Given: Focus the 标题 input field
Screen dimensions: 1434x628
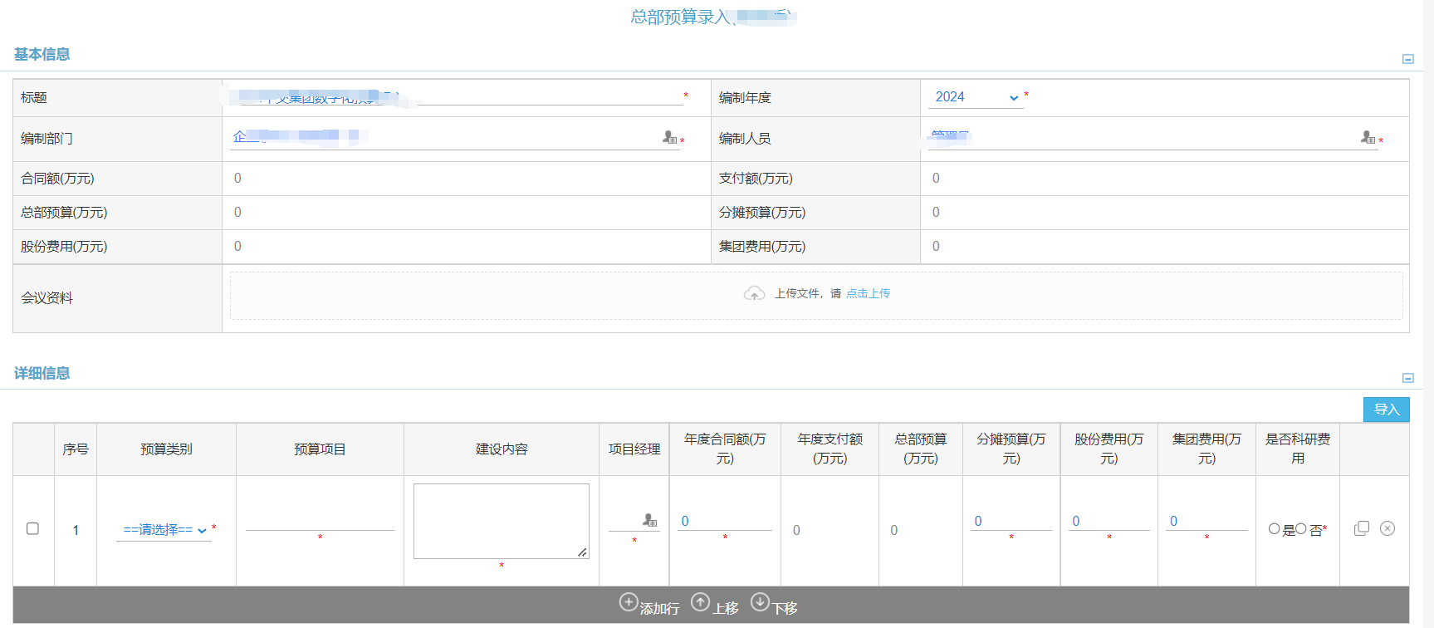Looking at the screenshot, I should pos(457,96).
